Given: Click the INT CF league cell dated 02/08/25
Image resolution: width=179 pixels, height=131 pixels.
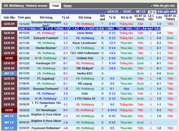Looking at the screenshot, I should pyautogui.click(x=9, y=128).
